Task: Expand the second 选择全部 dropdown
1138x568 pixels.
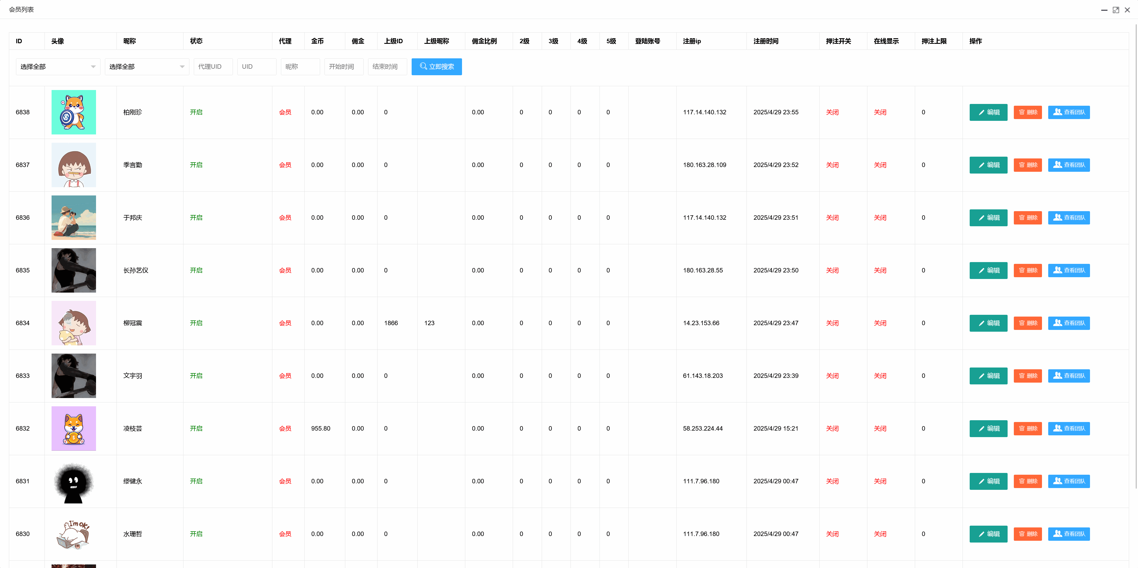Action: 147,67
